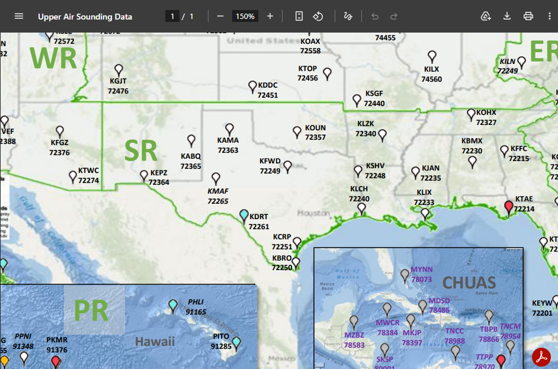Print the document
Screen dimensions: 558x369
(528, 16)
